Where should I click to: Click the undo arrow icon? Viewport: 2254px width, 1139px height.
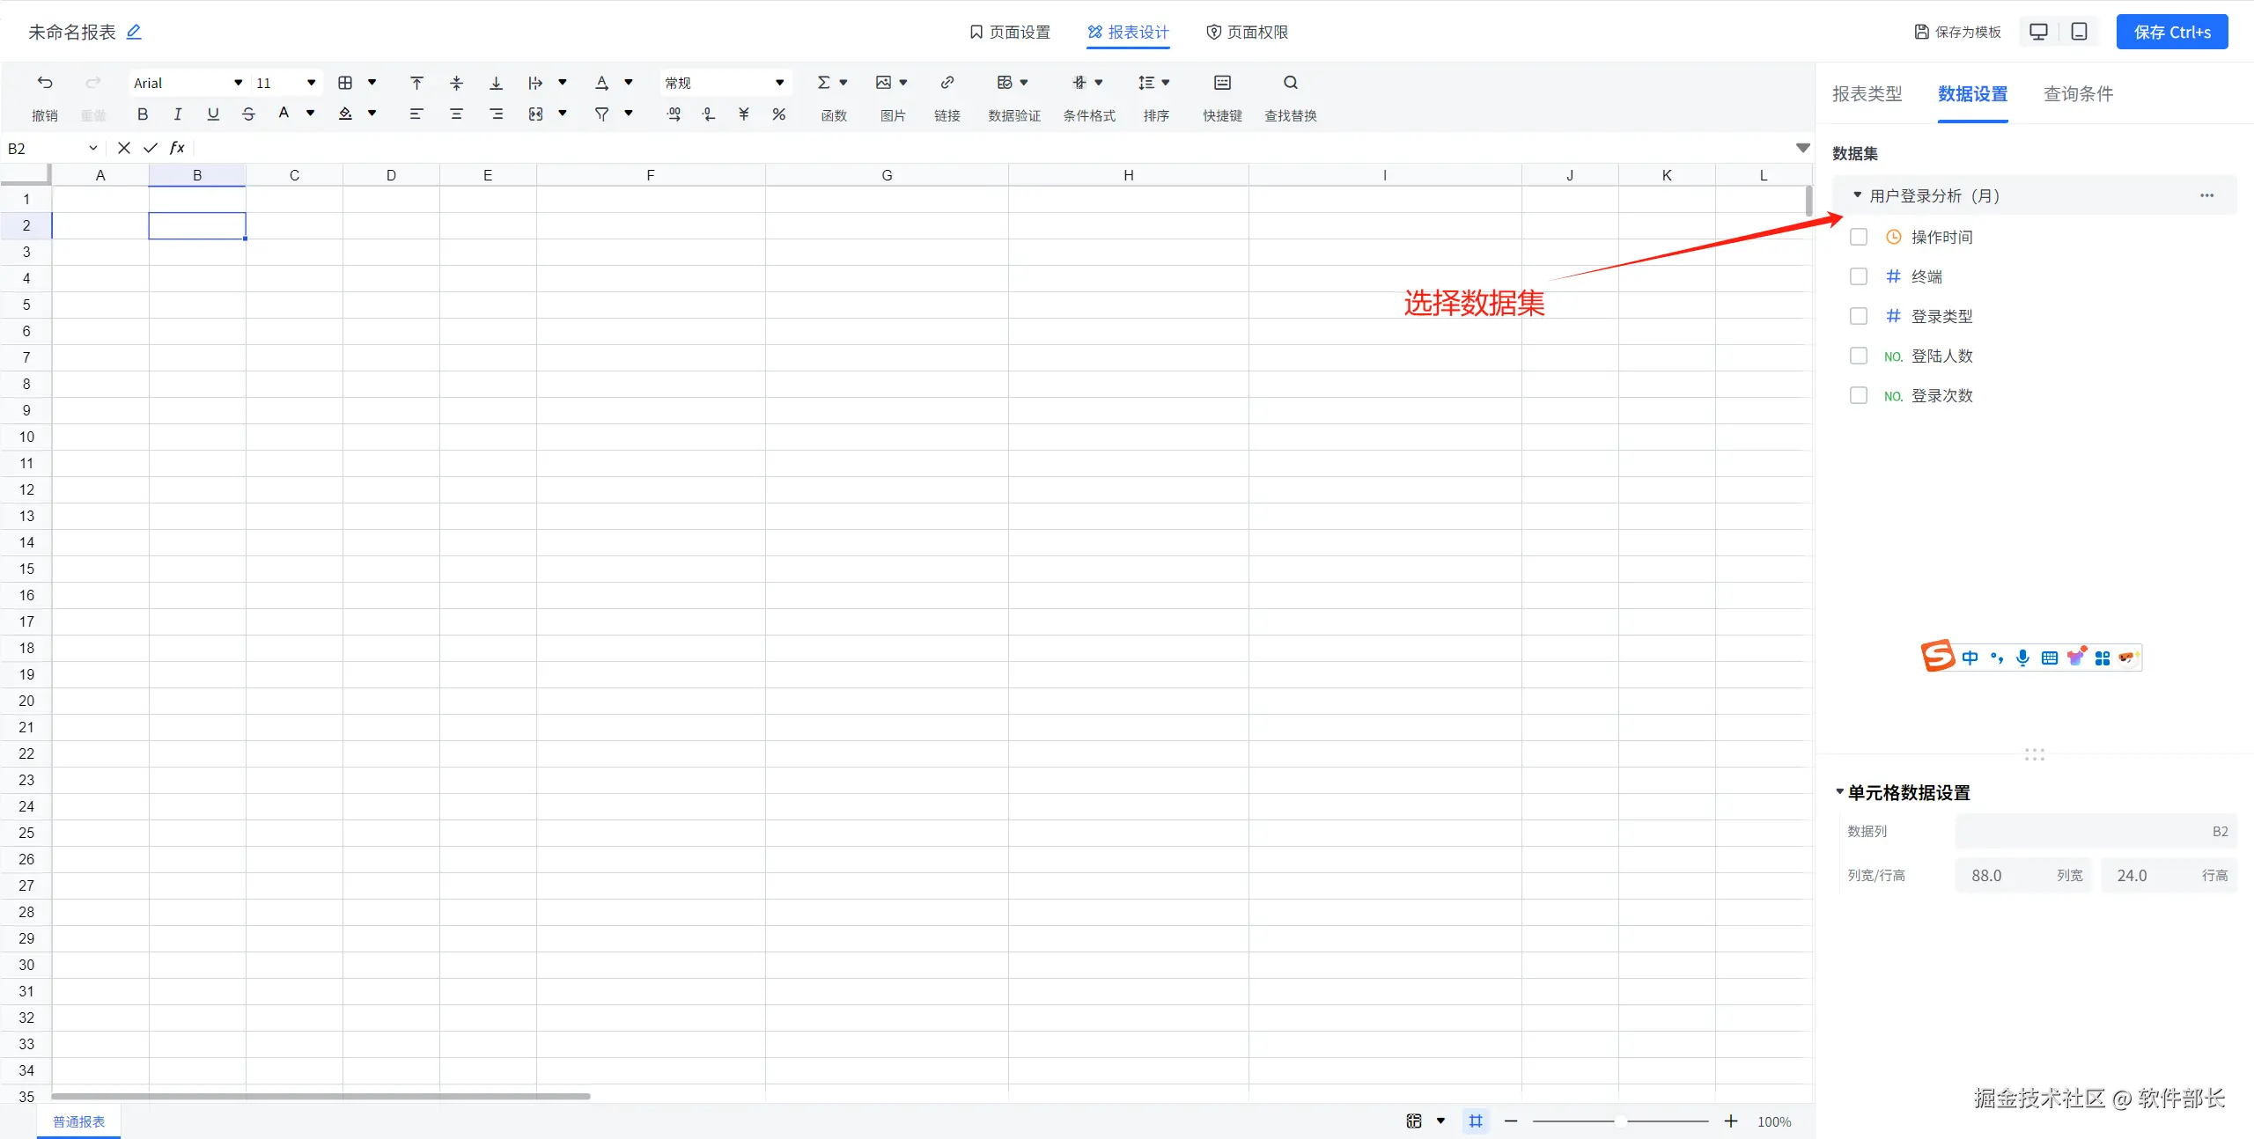point(45,83)
